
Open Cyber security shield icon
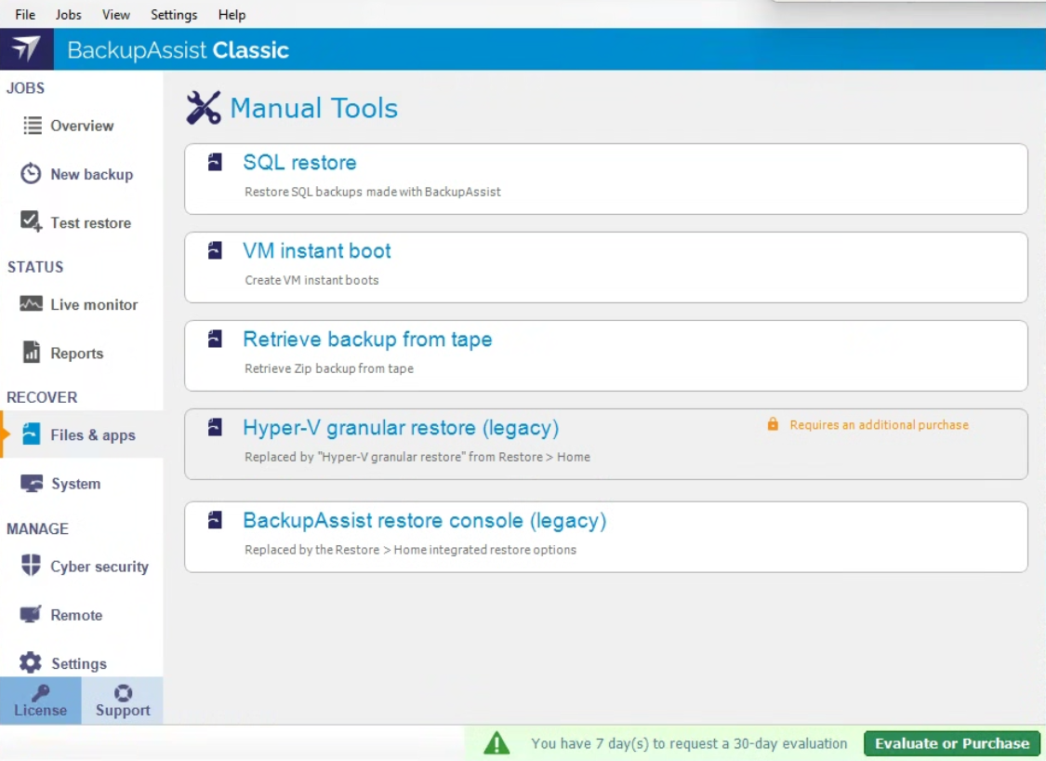32,566
